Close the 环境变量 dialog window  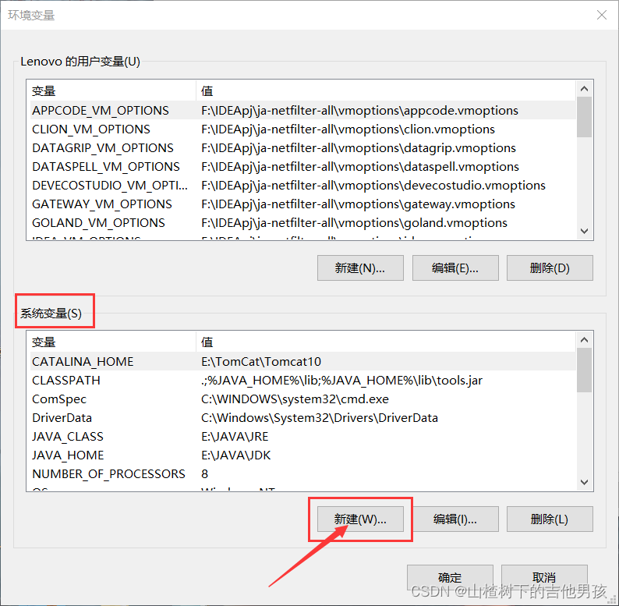[602, 15]
